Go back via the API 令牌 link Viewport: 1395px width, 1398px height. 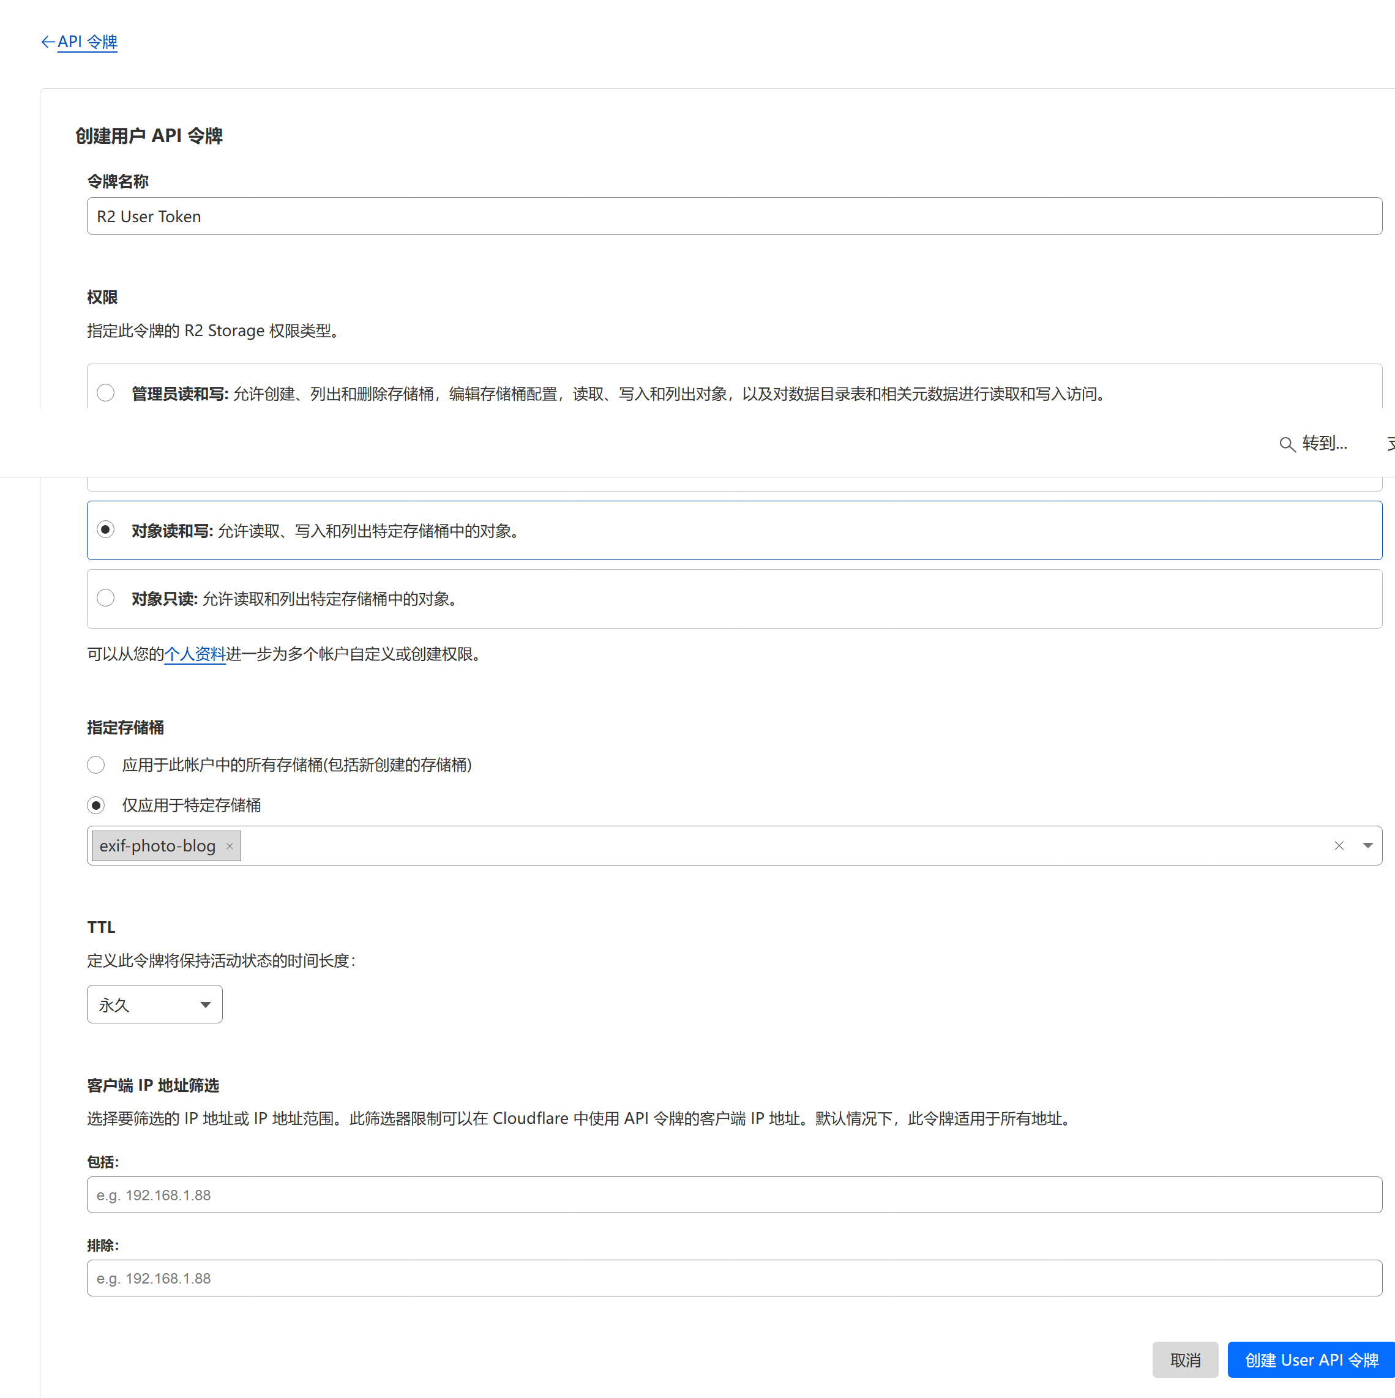87,42
